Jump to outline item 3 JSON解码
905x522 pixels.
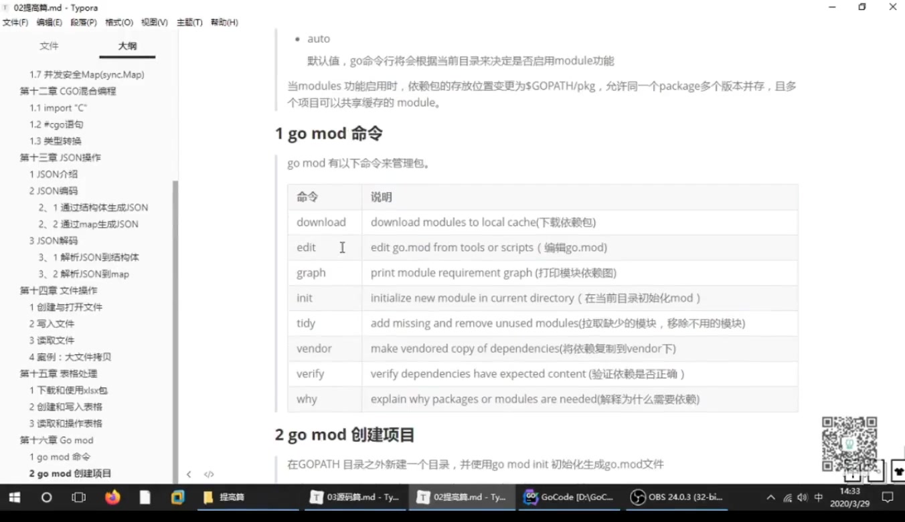click(54, 240)
